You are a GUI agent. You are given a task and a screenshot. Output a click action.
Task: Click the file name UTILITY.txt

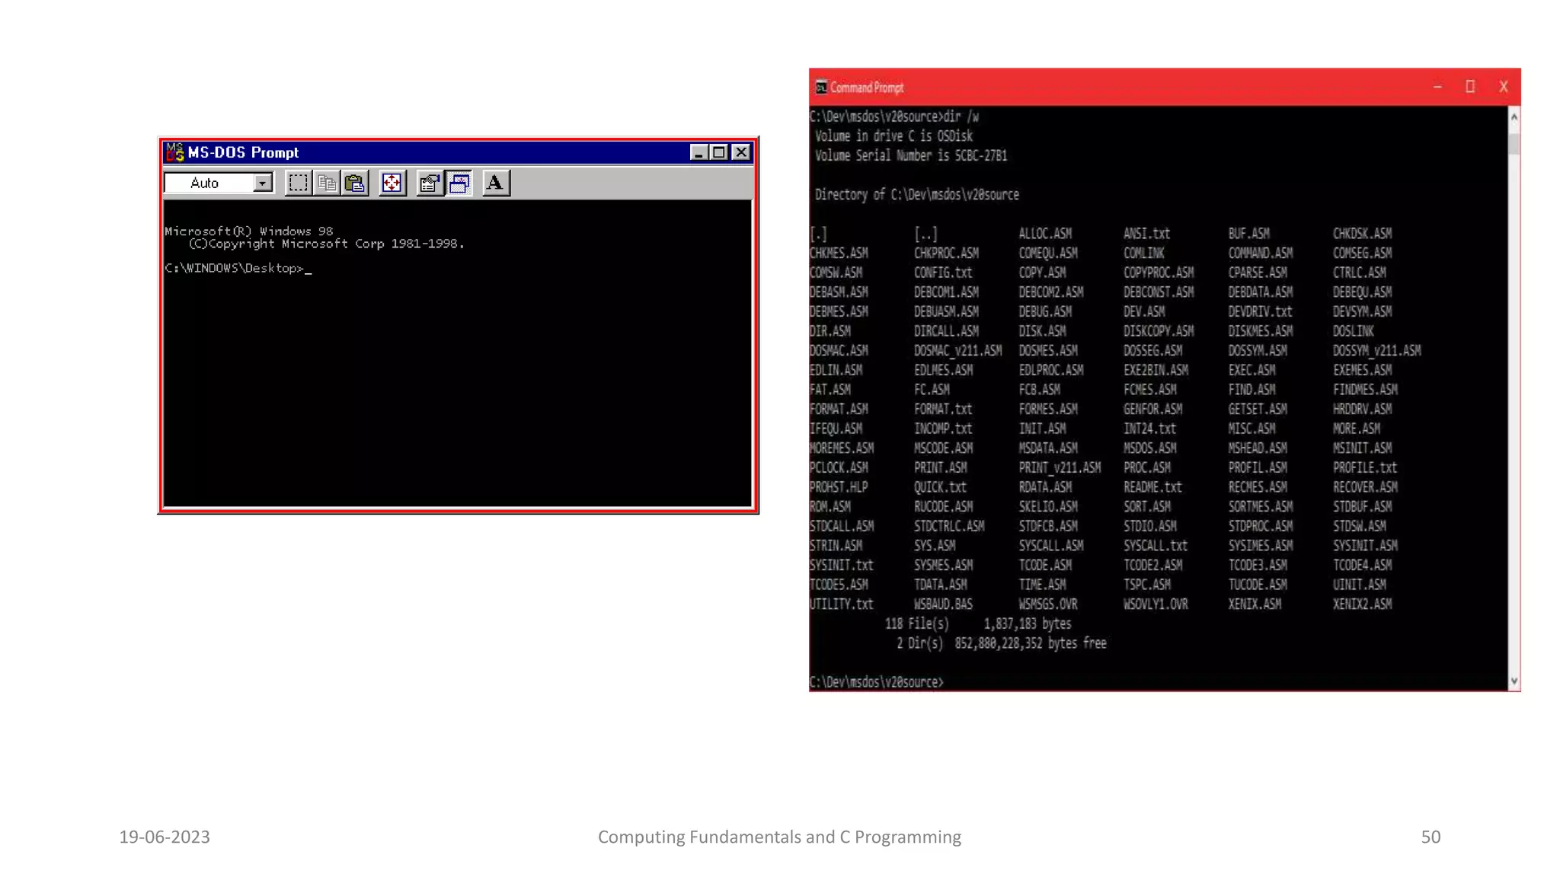pyautogui.click(x=841, y=604)
